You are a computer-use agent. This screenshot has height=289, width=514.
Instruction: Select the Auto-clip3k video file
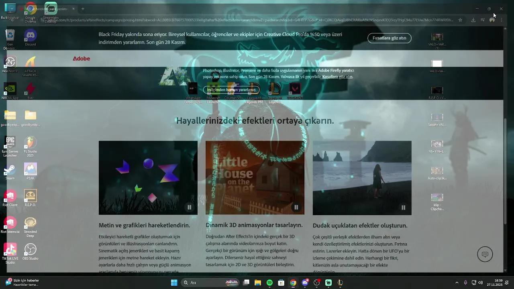pyautogui.click(x=437, y=173)
